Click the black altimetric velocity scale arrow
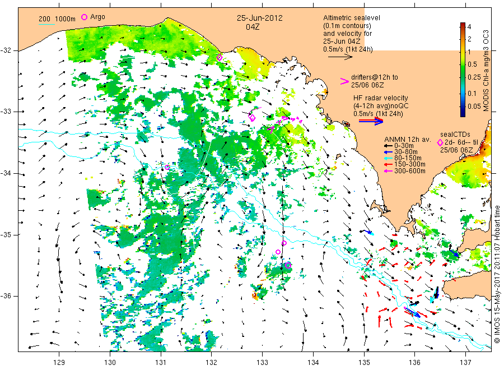Image resolution: width=504 pixels, height=370 pixels. (340, 57)
